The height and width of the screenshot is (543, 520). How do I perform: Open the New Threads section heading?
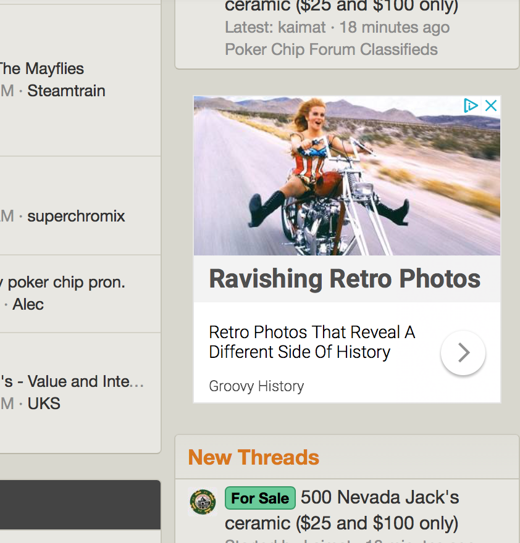[x=253, y=457]
